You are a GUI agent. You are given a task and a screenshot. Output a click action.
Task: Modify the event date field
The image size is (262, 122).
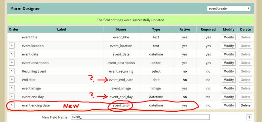[229, 54]
